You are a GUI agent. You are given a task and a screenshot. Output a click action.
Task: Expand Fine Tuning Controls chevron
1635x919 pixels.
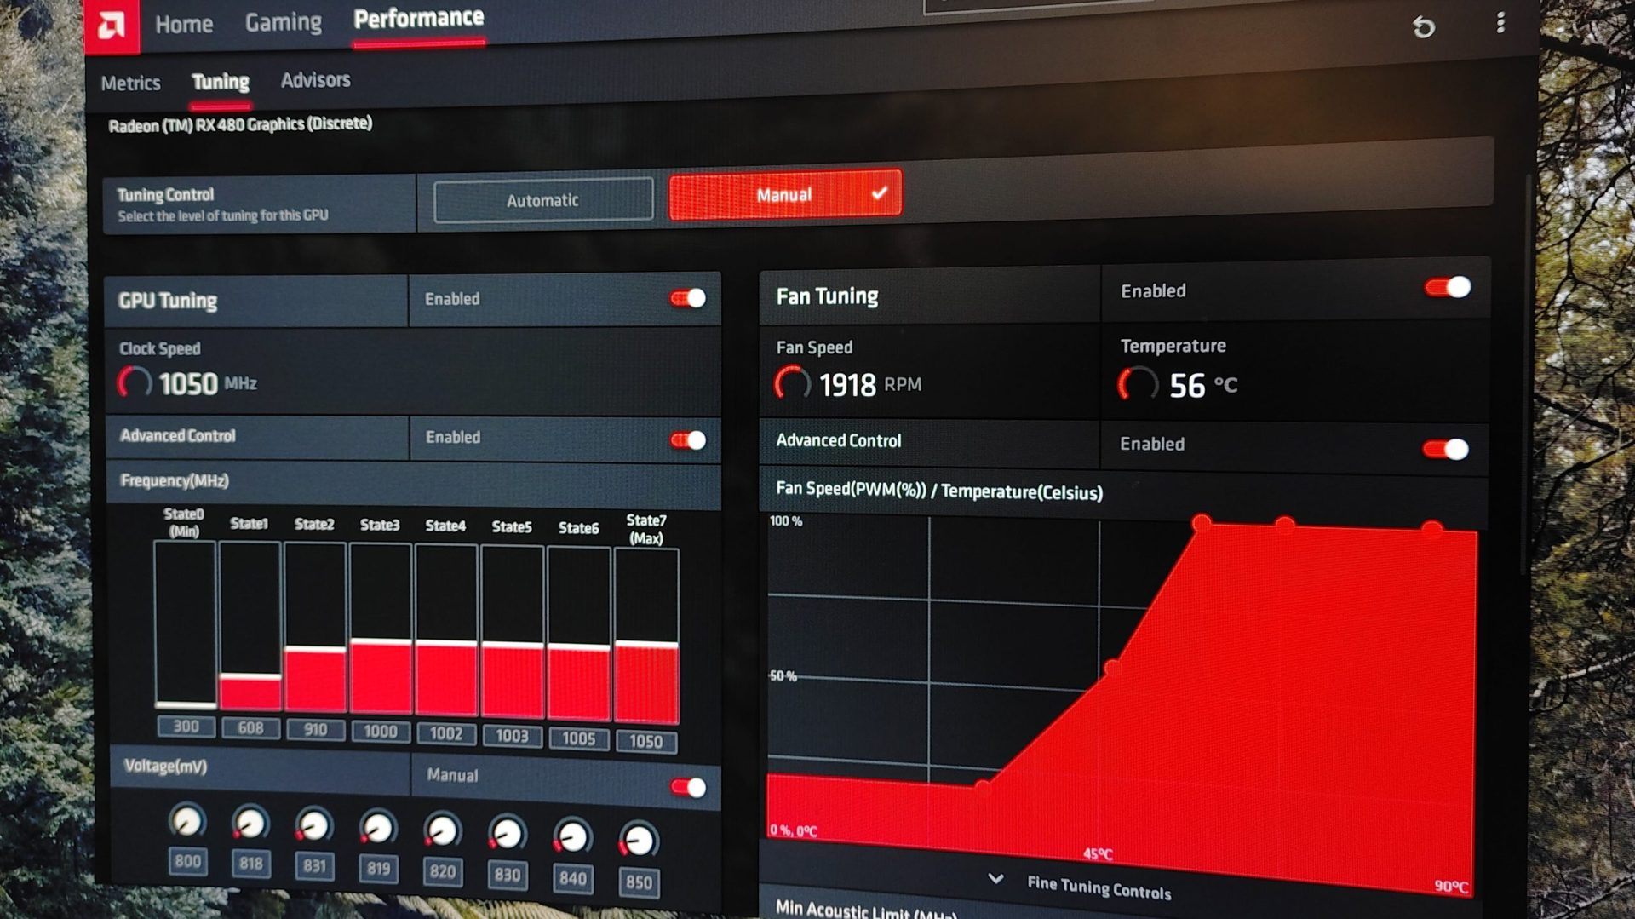pyautogui.click(x=995, y=878)
